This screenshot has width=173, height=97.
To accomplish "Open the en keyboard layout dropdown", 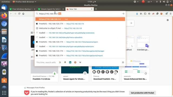I will [150, 2].
